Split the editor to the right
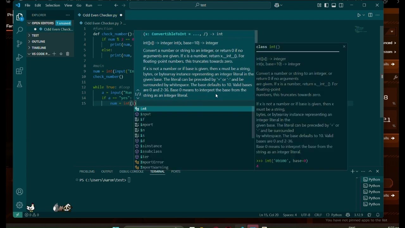 tap(370, 15)
